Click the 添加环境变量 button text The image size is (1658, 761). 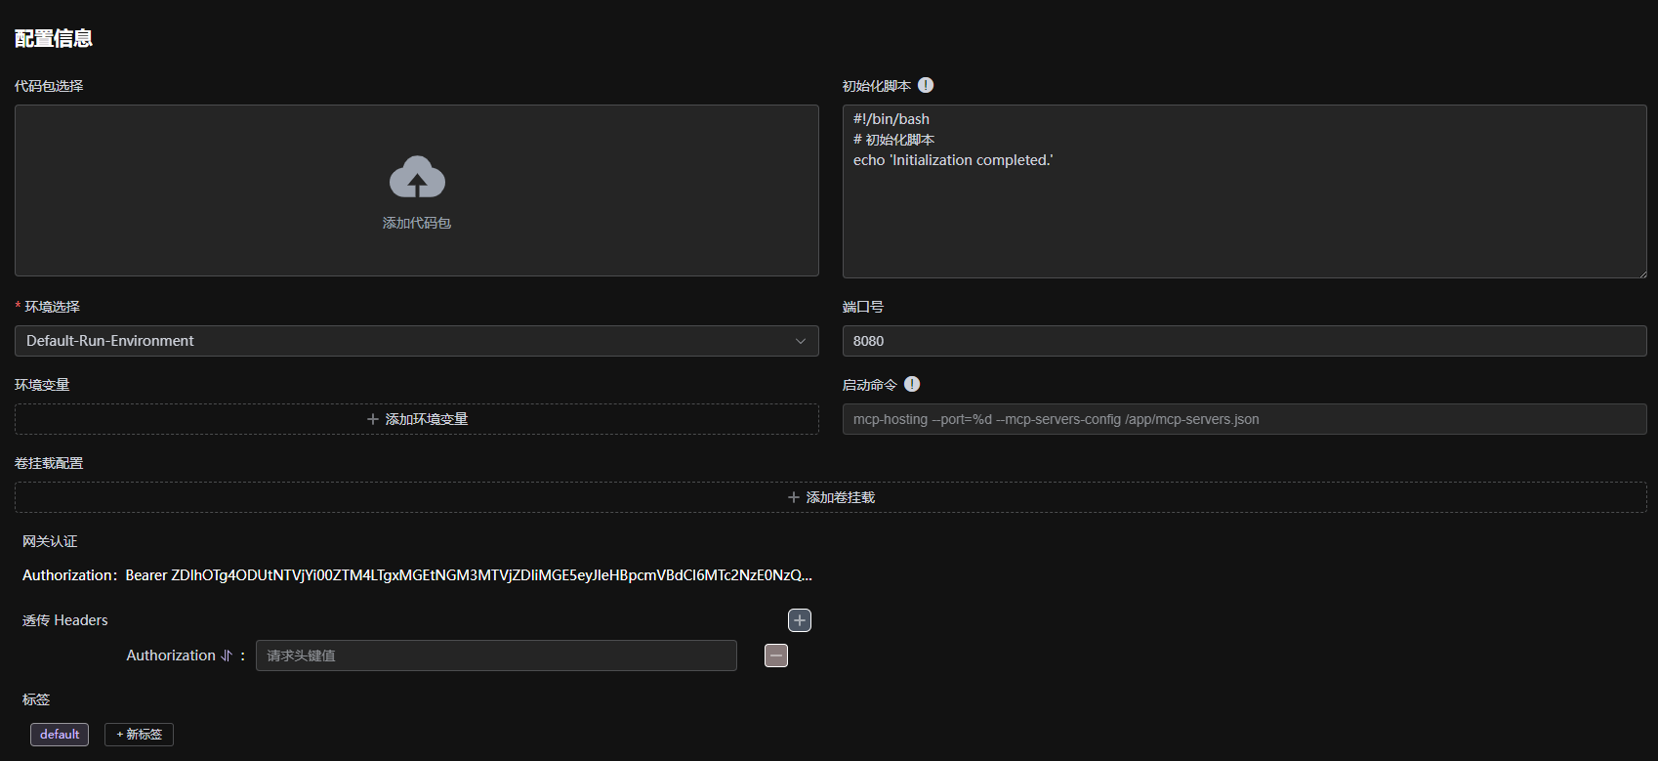click(x=427, y=419)
